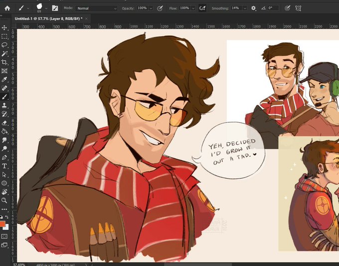Click the Smoothing 14% value field

coord(236,8)
